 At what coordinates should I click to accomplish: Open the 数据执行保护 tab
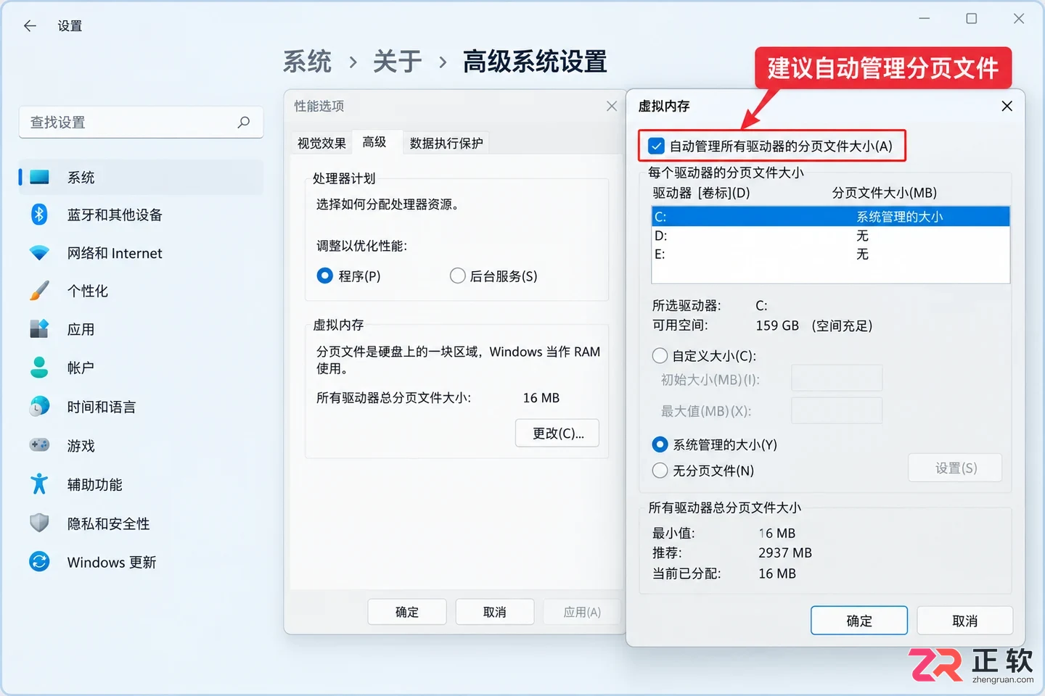click(x=446, y=143)
